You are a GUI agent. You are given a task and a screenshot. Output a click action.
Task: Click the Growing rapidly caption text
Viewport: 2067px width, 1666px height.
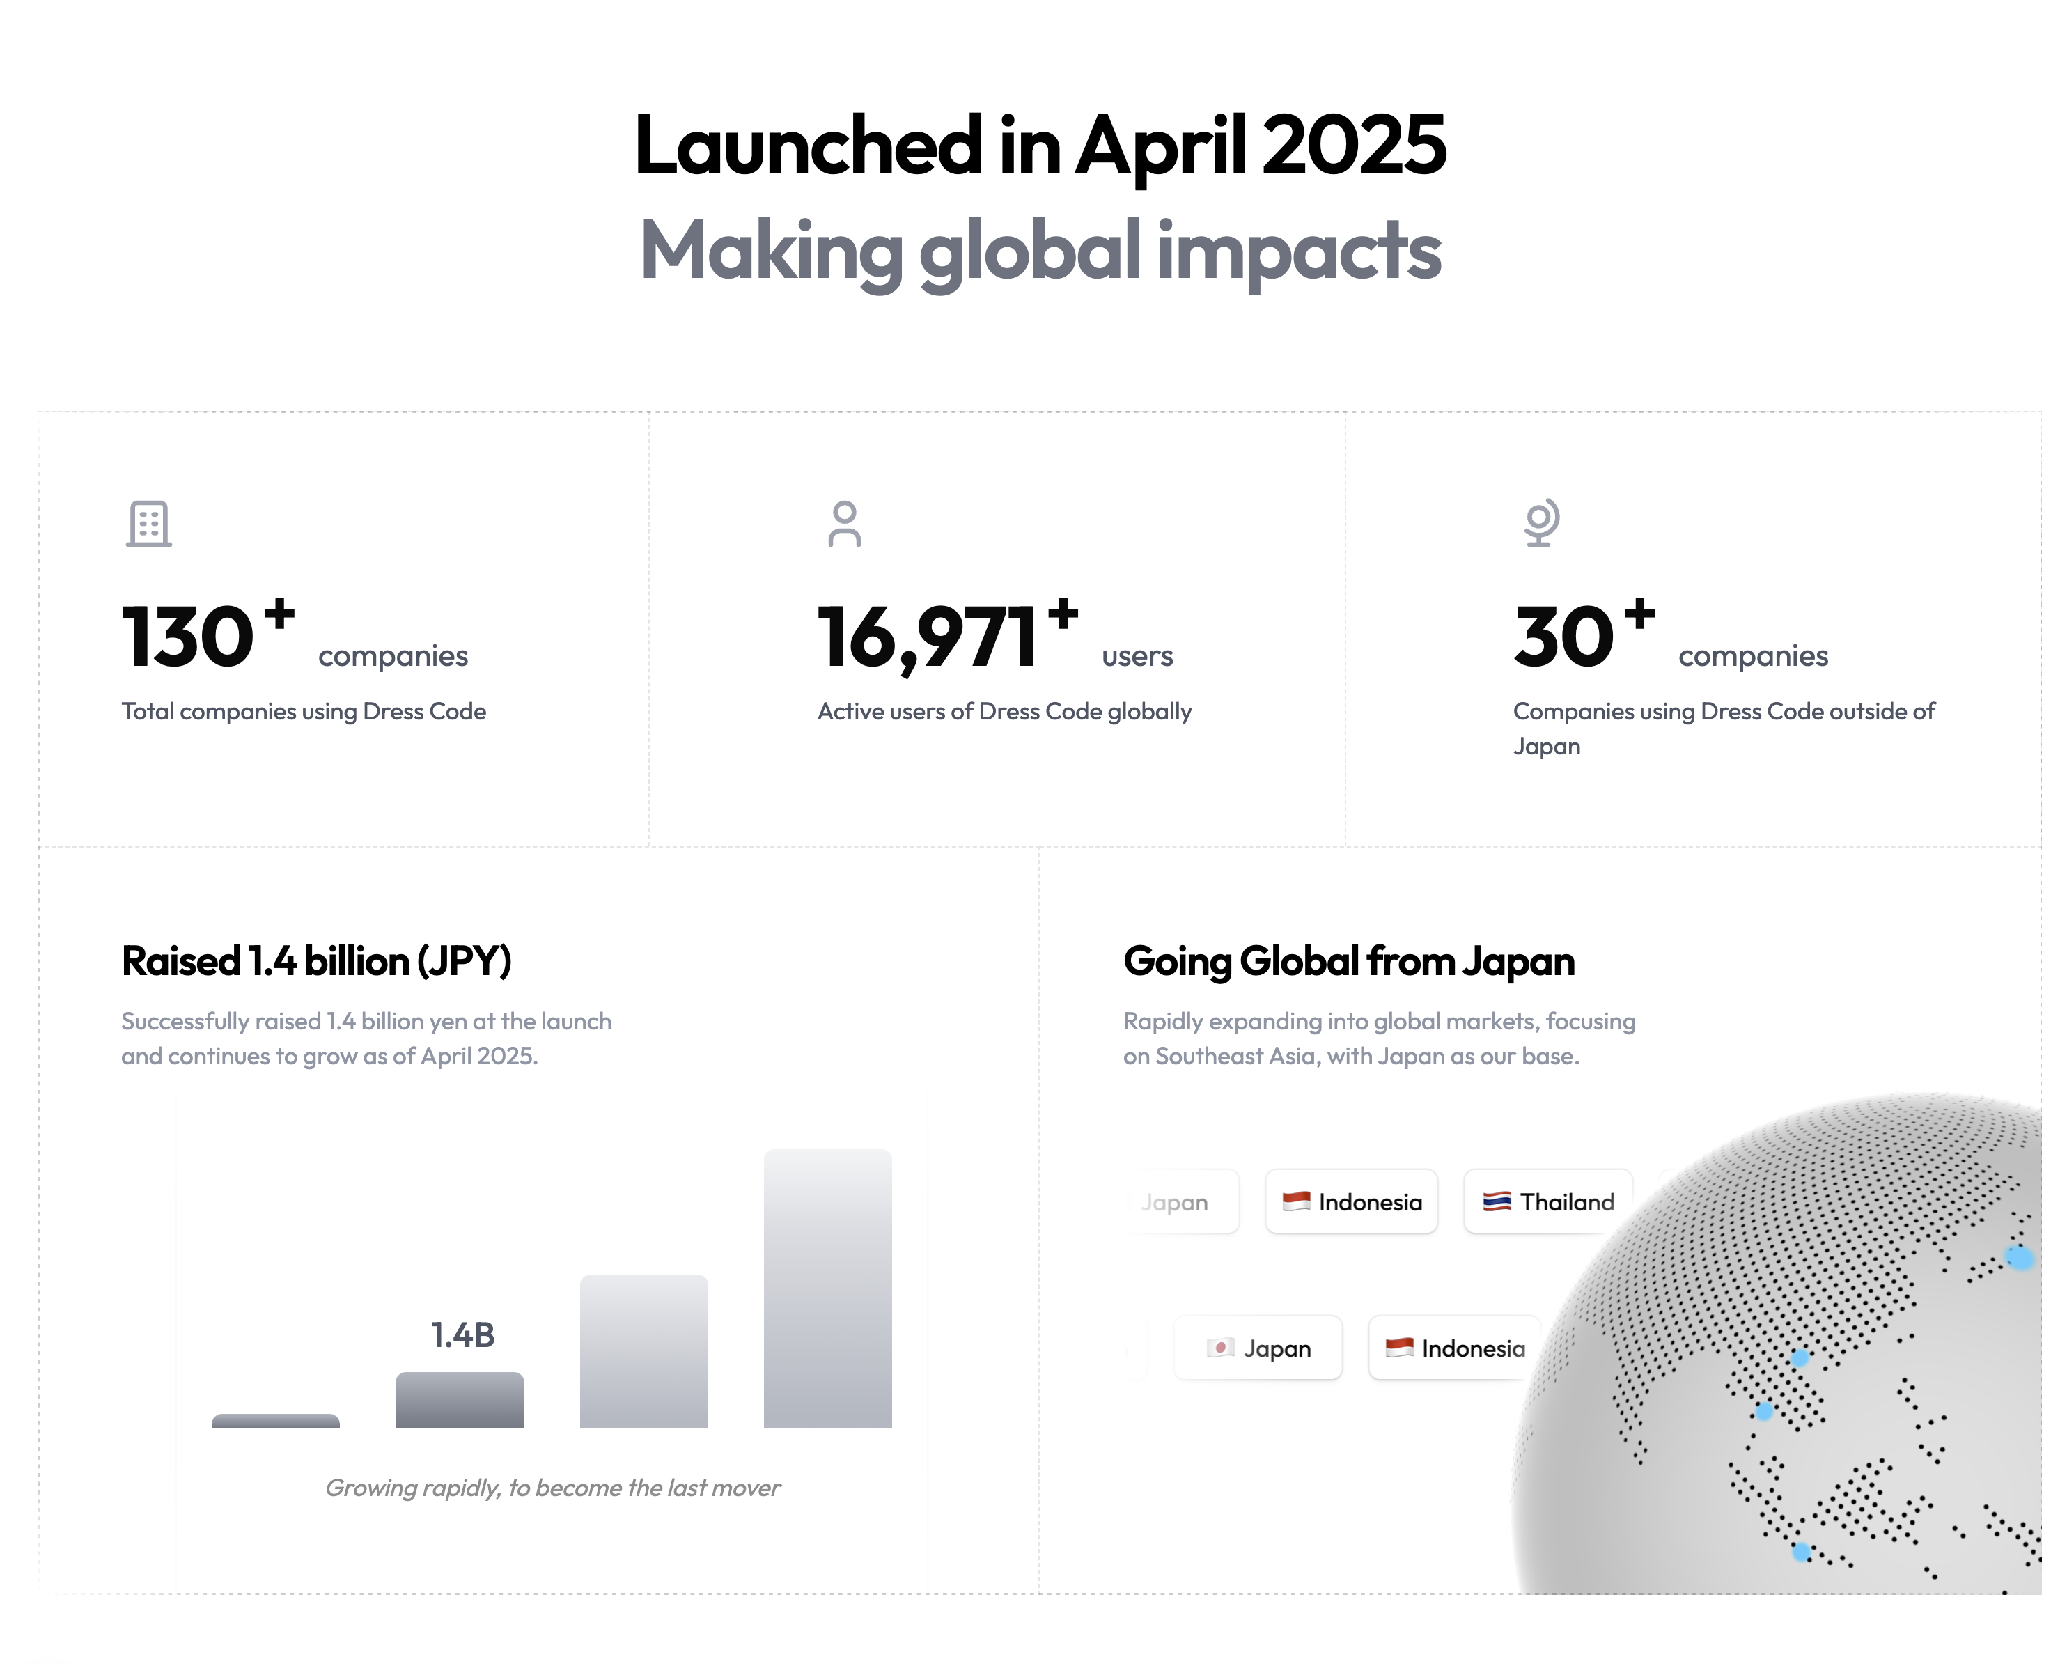coord(554,1488)
